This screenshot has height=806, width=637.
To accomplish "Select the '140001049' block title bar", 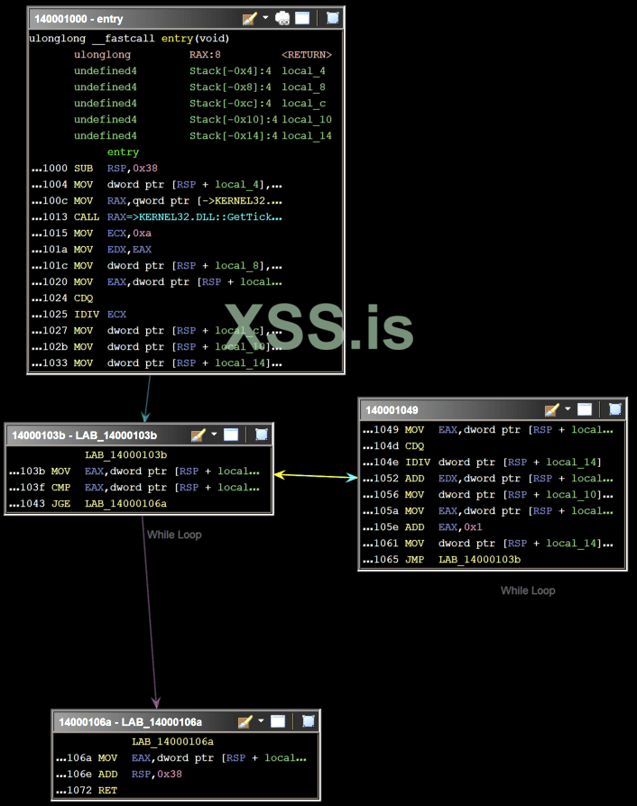I will pyautogui.click(x=493, y=409).
